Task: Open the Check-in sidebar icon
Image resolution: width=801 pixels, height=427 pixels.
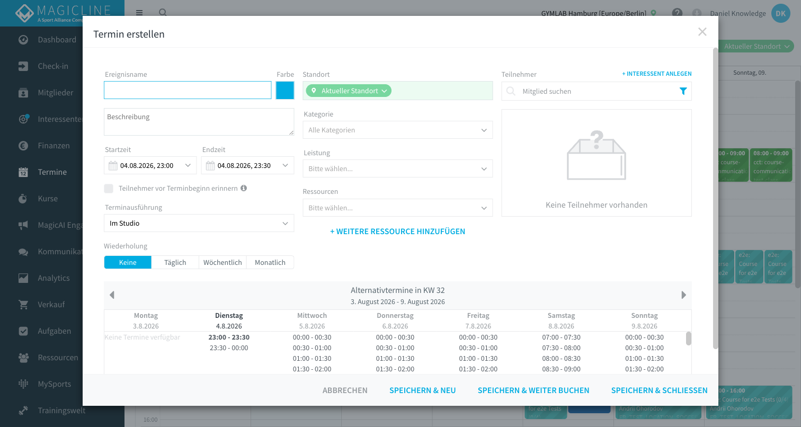Action: click(x=23, y=66)
